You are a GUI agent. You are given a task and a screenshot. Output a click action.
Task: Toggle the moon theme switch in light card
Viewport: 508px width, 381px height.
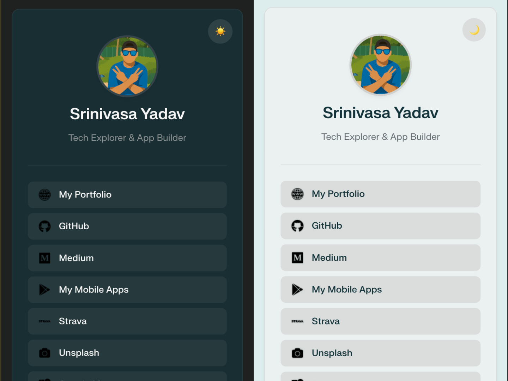(474, 30)
